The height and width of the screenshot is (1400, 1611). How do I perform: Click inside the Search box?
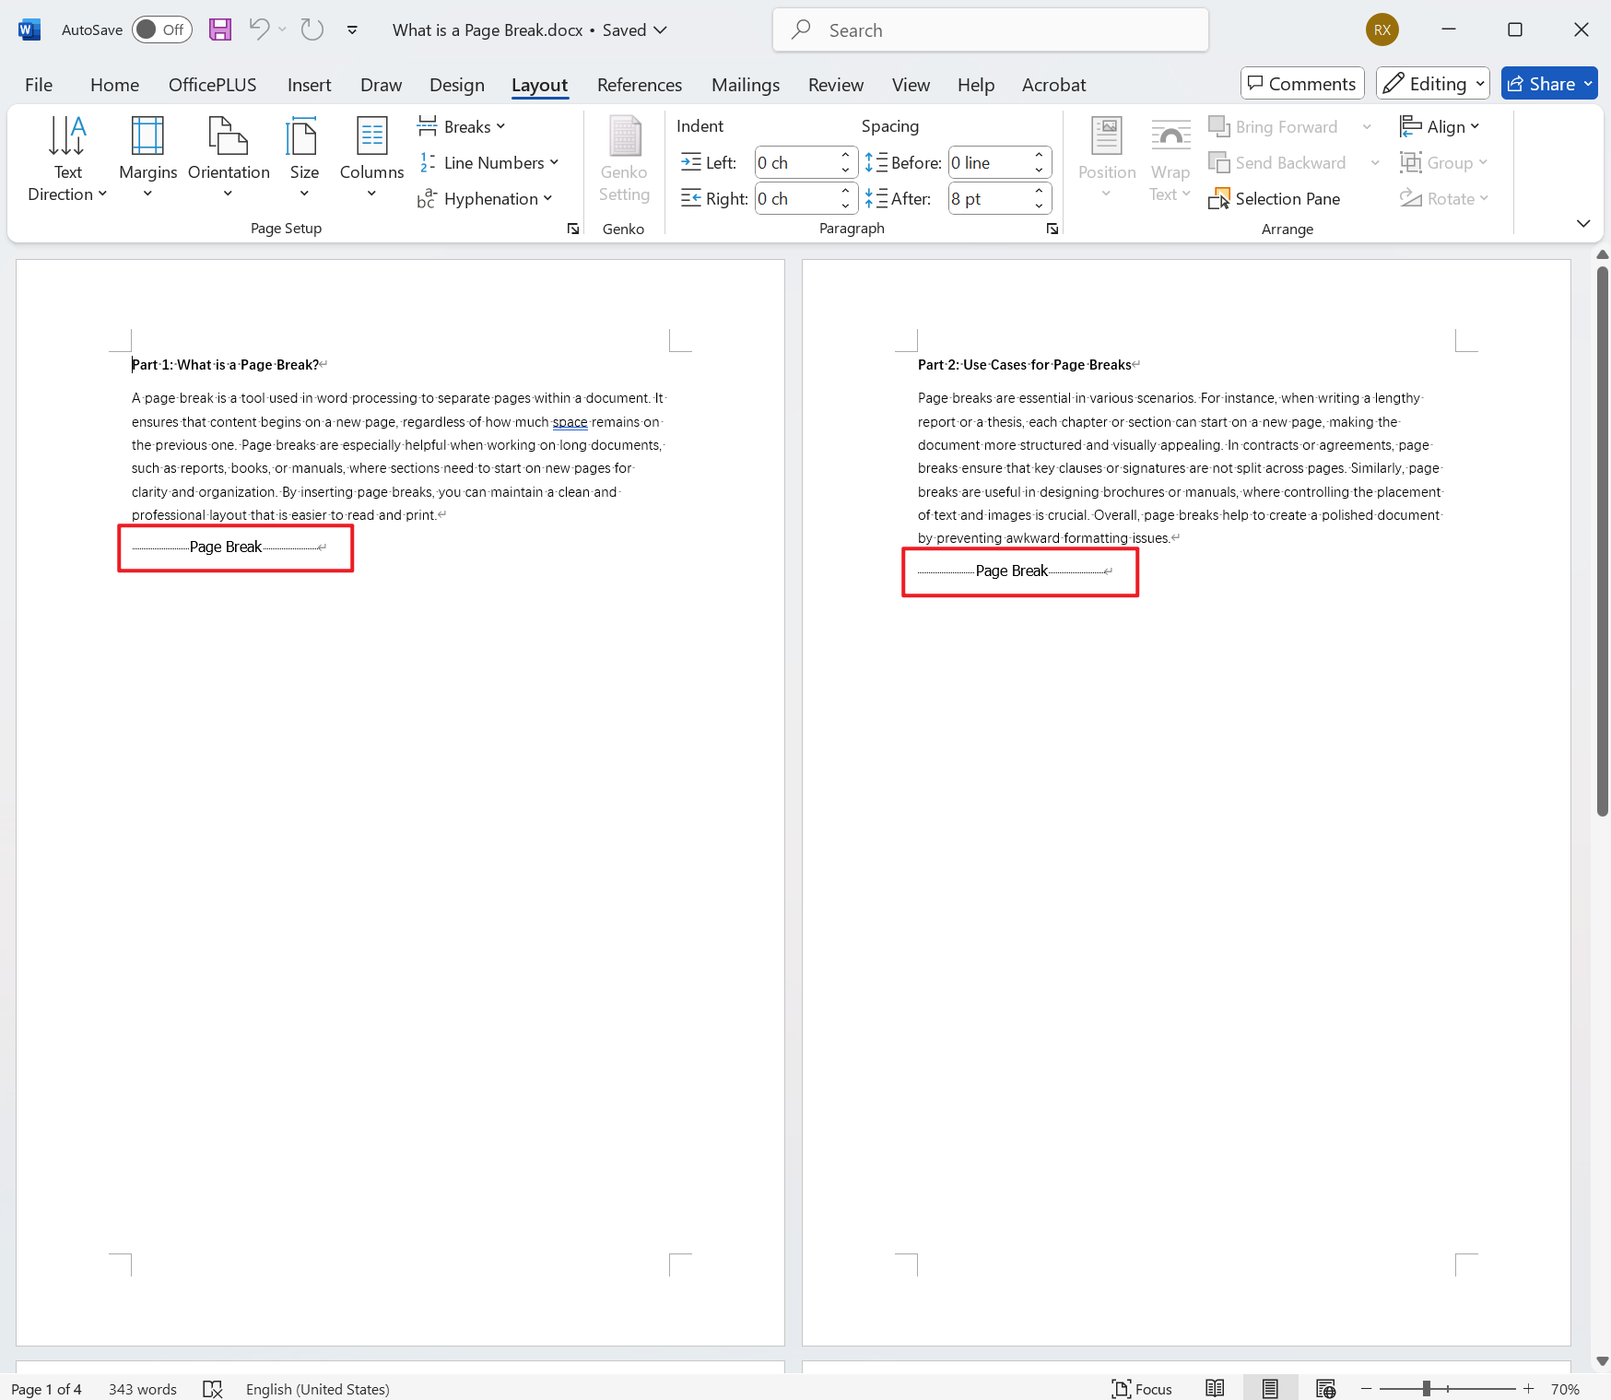tap(991, 29)
